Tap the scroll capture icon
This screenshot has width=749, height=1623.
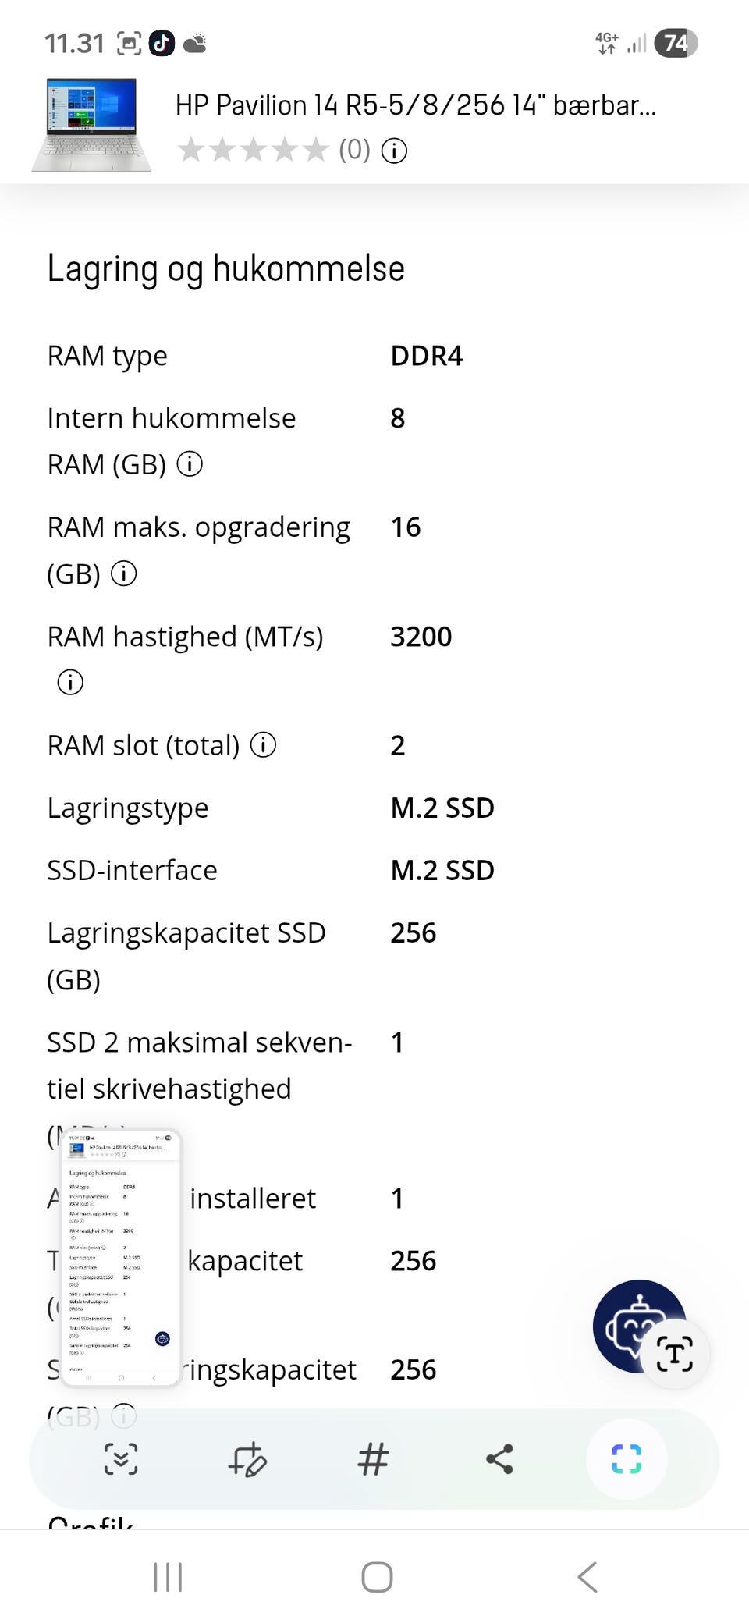point(121,1458)
